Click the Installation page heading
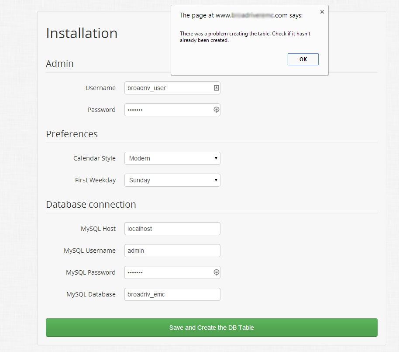This screenshot has height=352, width=399. tap(81, 33)
